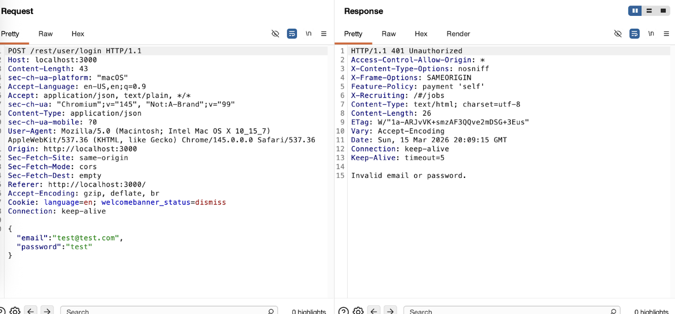This screenshot has width=675, height=314.
Task: Switch Response panel to Raw tab
Action: pyautogui.click(x=389, y=34)
